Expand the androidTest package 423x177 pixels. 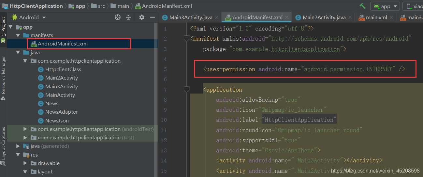(25, 129)
